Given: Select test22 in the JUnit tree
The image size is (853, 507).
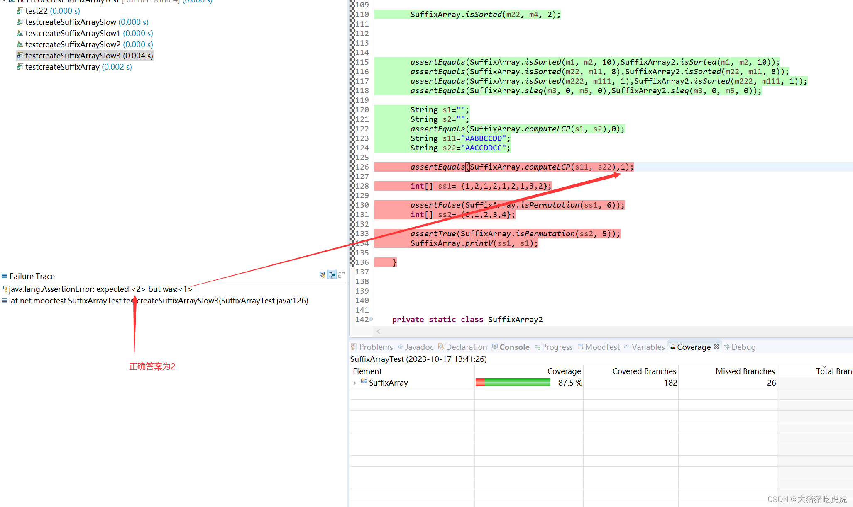Looking at the screenshot, I should click(x=53, y=11).
